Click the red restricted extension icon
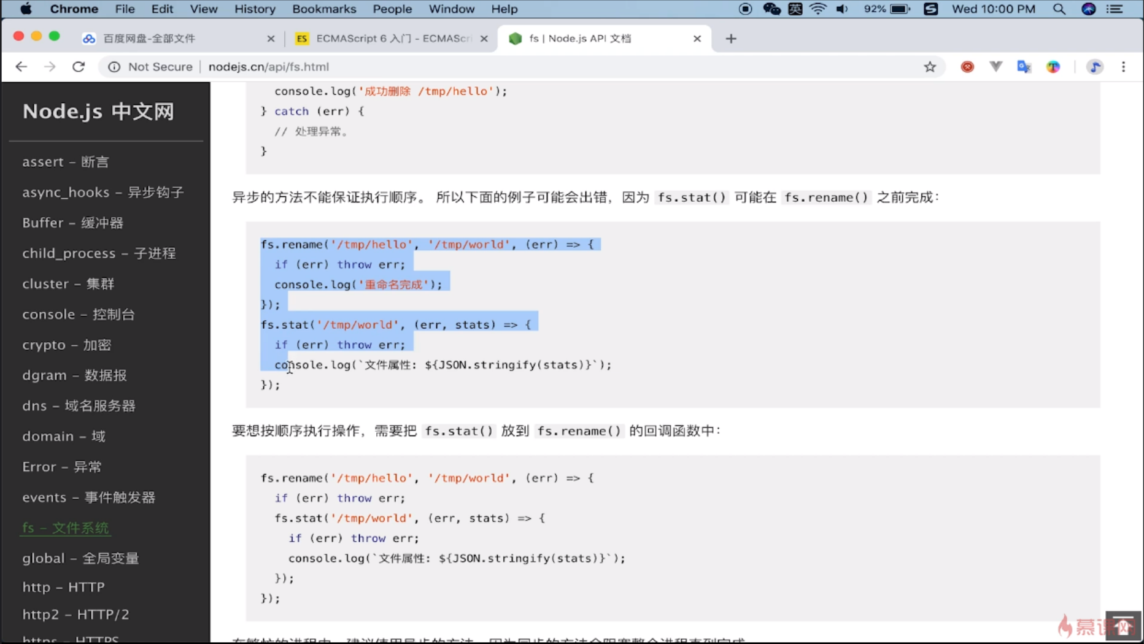Viewport: 1144px width, 644px height. 967,66
